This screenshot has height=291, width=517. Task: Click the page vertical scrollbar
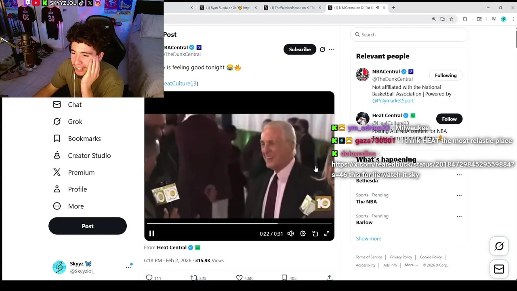click(516, 38)
